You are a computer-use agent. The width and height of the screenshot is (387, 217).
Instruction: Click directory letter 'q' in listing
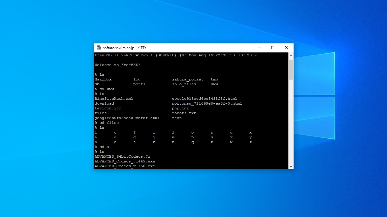[x=193, y=142]
